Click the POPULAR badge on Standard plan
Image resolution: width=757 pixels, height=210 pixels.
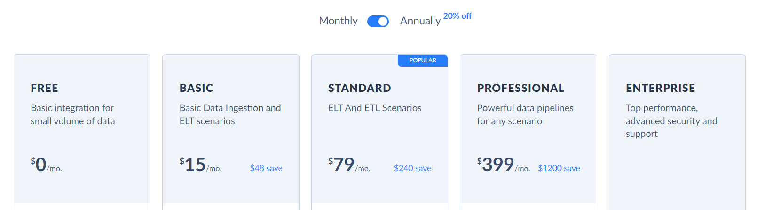pyautogui.click(x=422, y=60)
